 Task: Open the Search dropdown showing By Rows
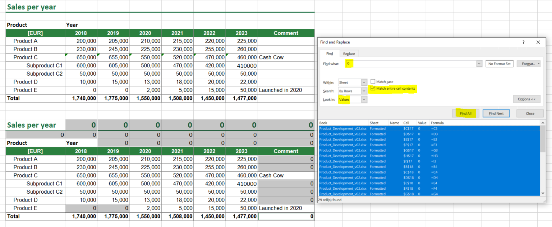364,91
